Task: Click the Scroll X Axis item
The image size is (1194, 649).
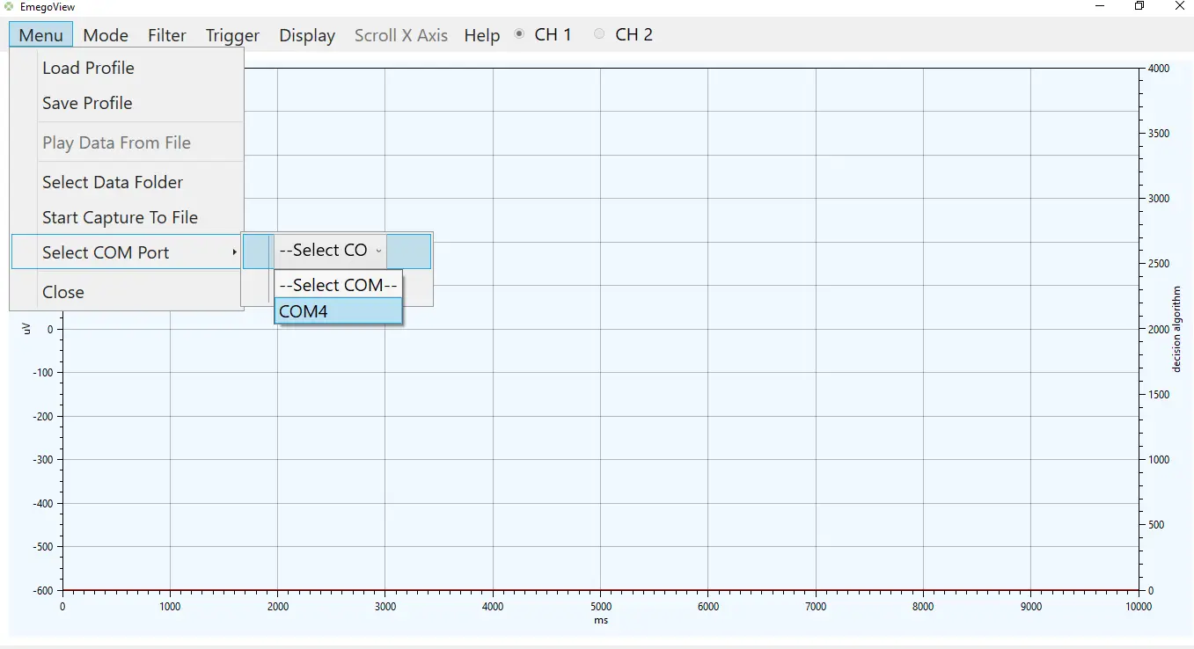Action: [401, 35]
